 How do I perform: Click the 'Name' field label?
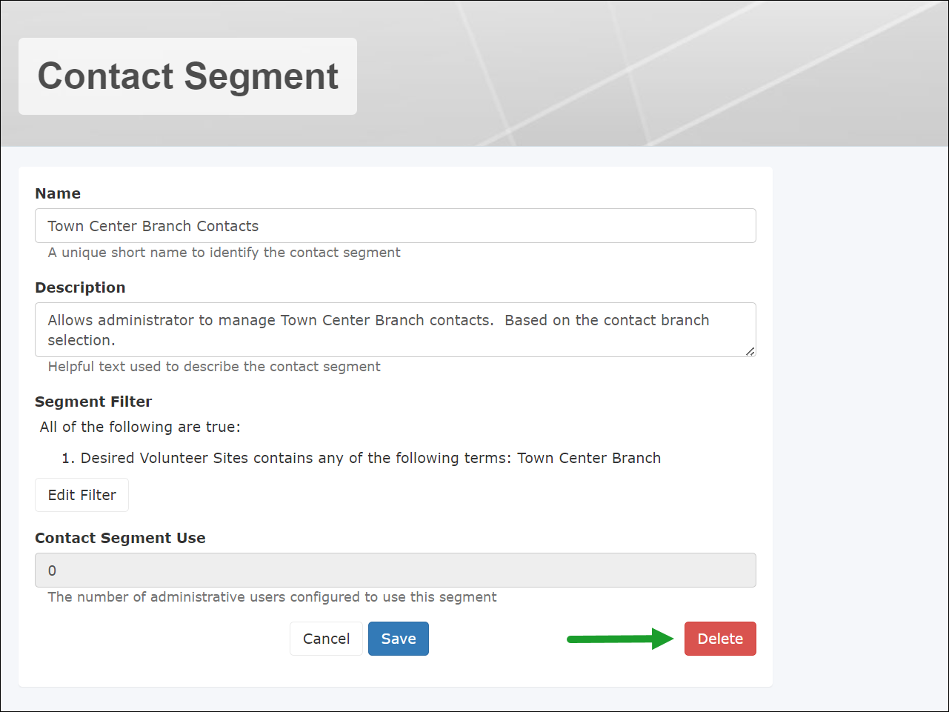58,193
